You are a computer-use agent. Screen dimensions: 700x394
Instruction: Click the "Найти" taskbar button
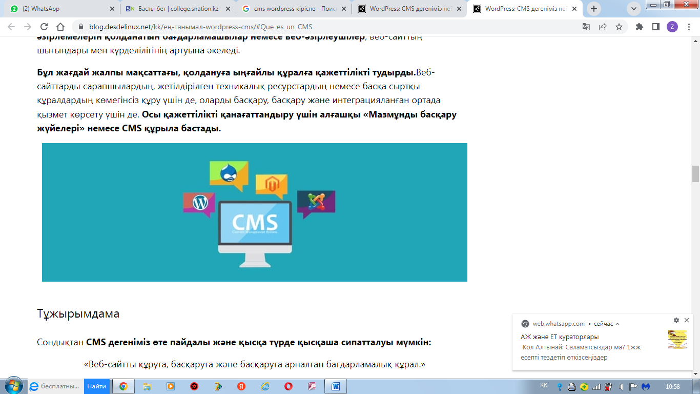97,386
